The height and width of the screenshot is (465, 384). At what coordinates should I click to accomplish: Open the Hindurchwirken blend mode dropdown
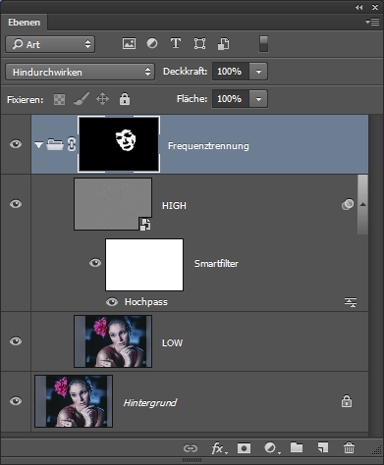(80, 72)
